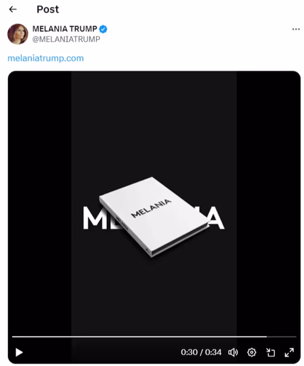
Task: Click the white MELANIA book in the video
Action: tap(154, 217)
